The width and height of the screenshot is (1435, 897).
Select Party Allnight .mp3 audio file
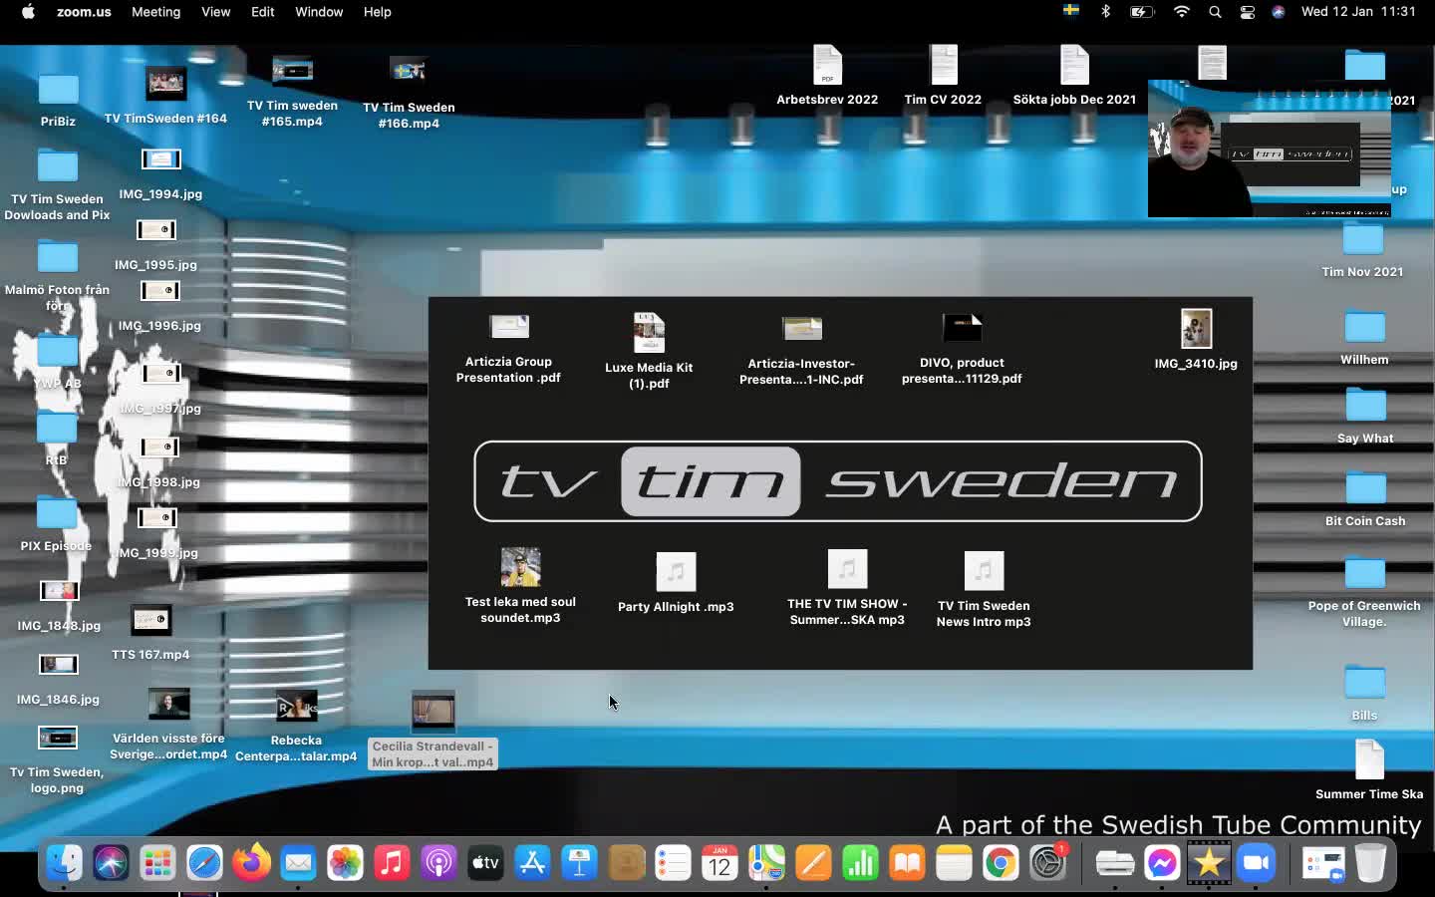click(x=676, y=583)
